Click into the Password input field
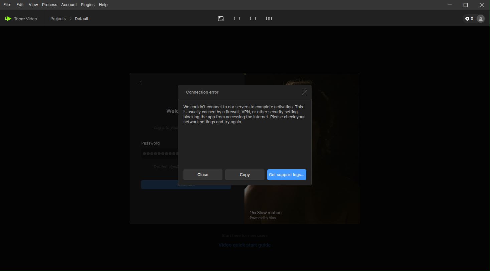490x271 pixels. coord(159,154)
